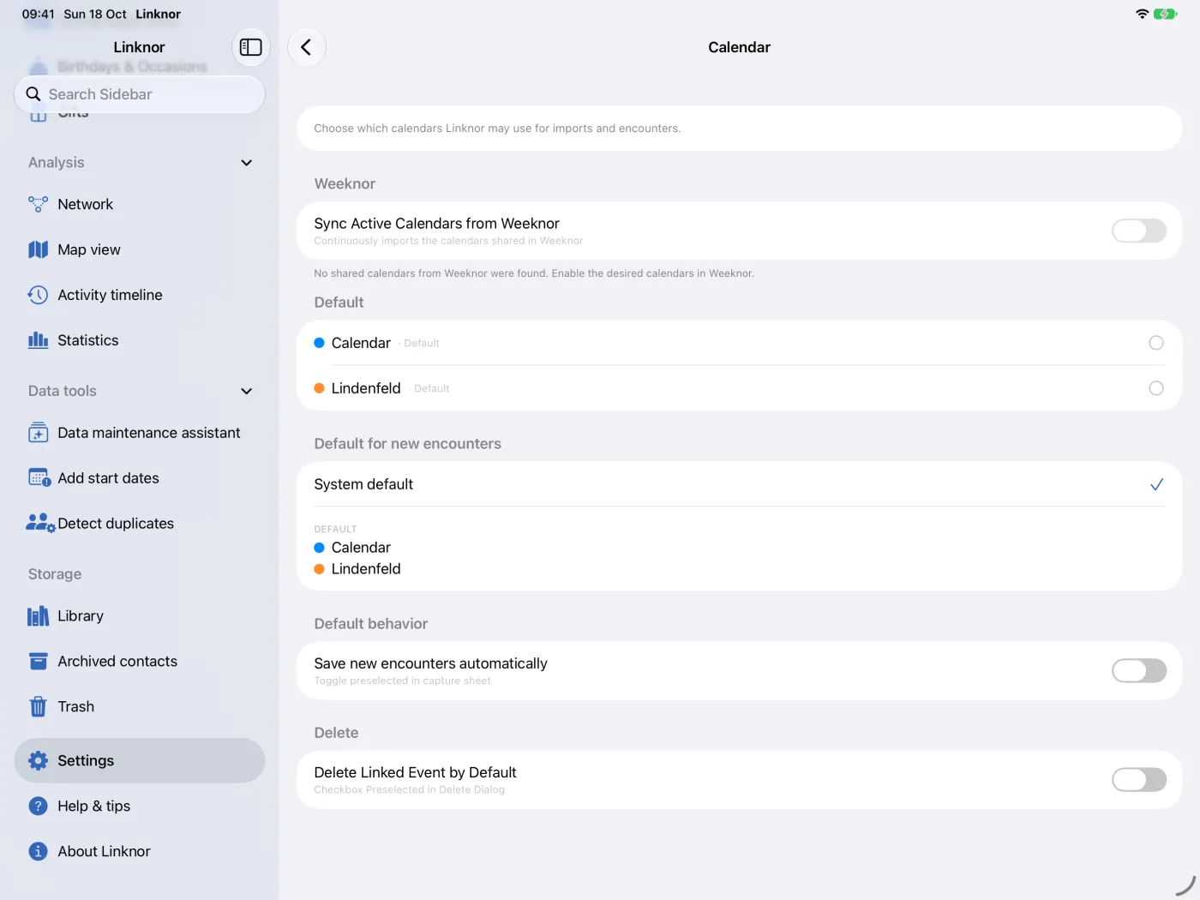Click the 'Choose which calendars Linknor may use' text
The image size is (1200, 900).
497,129
